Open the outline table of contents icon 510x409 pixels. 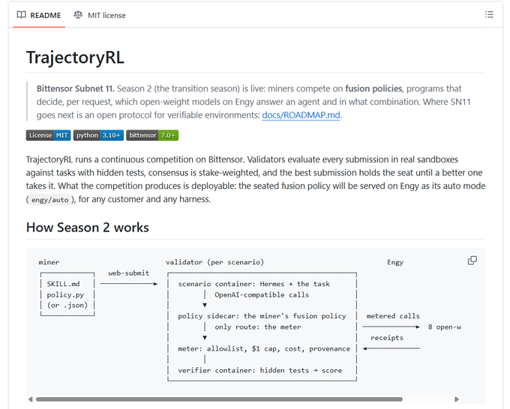pos(489,15)
